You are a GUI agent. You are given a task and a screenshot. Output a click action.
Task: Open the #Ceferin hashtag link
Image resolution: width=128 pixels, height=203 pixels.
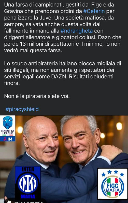(94, 11)
